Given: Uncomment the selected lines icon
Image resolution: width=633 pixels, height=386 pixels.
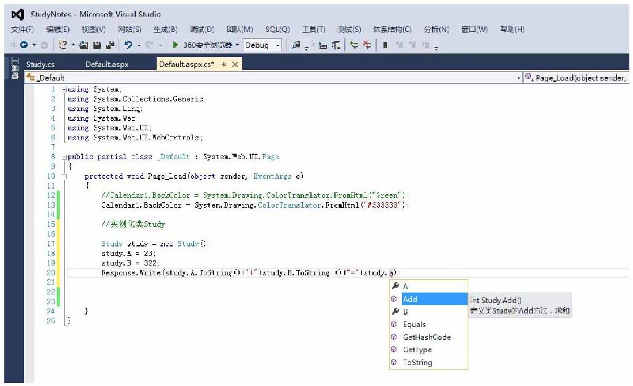Looking at the screenshot, I should coord(367,45).
